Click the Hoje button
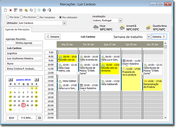The image size is (177, 129). 12,118
